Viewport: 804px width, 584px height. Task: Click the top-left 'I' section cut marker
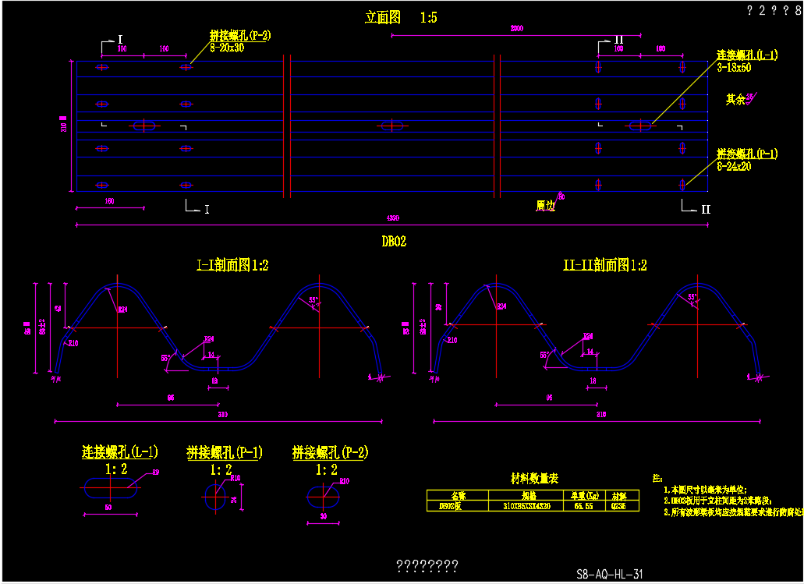tap(121, 40)
